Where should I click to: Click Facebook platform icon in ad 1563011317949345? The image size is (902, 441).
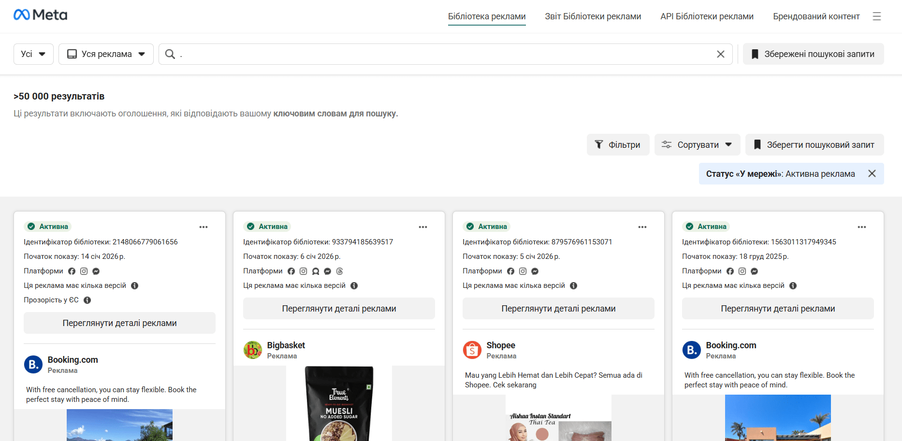[730, 271]
